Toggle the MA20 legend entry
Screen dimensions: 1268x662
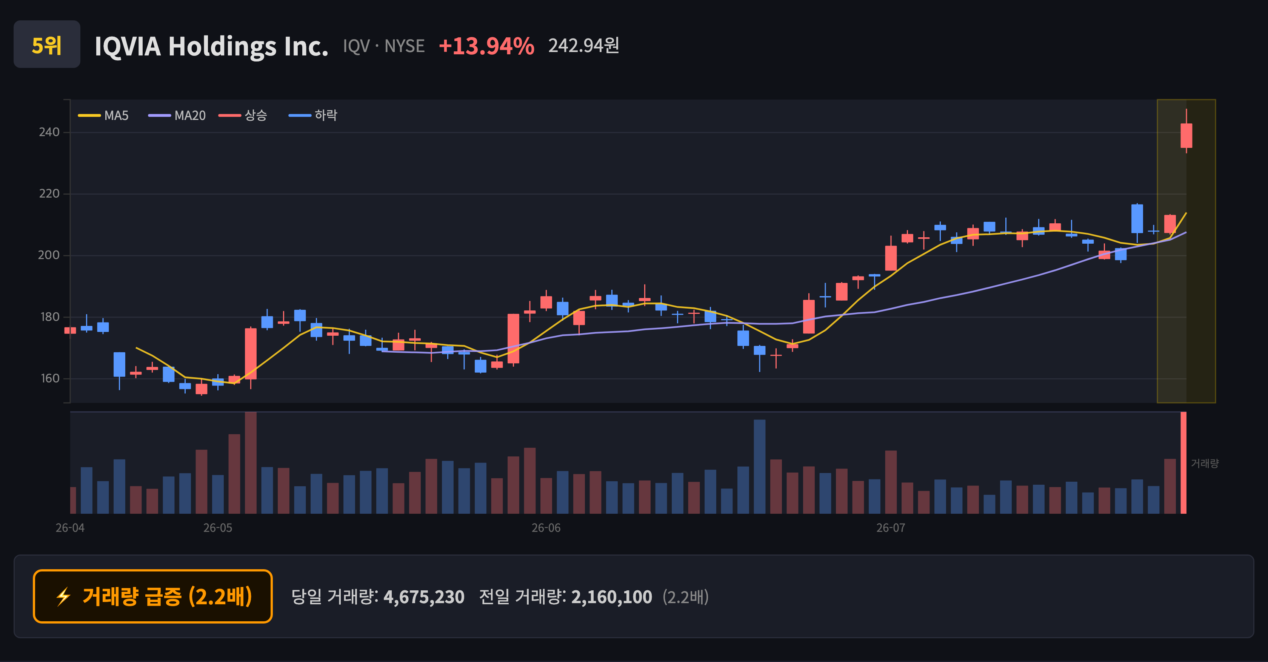pyautogui.click(x=177, y=115)
